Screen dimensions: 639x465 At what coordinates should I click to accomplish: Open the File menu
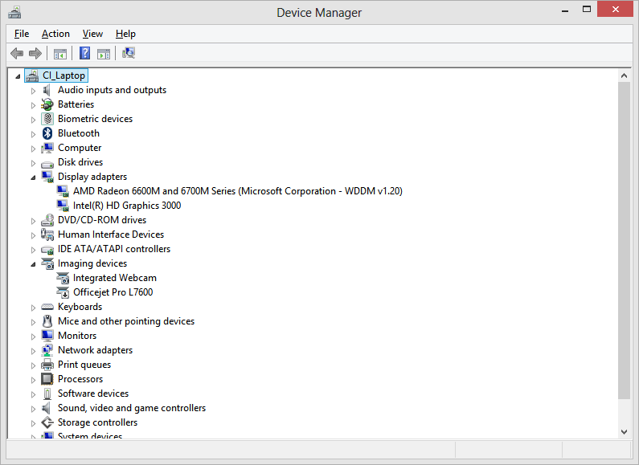[x=22, y=34]
